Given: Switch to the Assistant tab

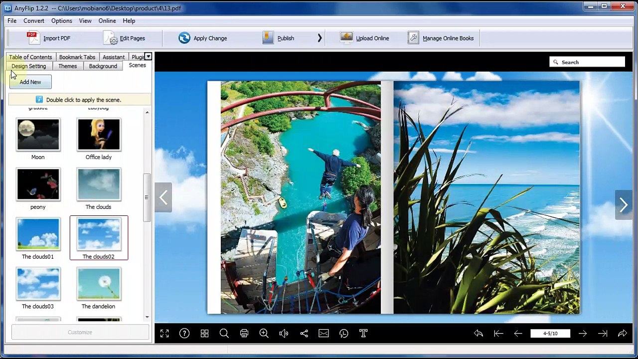Looking at the screenshot, I should [x=114, y=57].
